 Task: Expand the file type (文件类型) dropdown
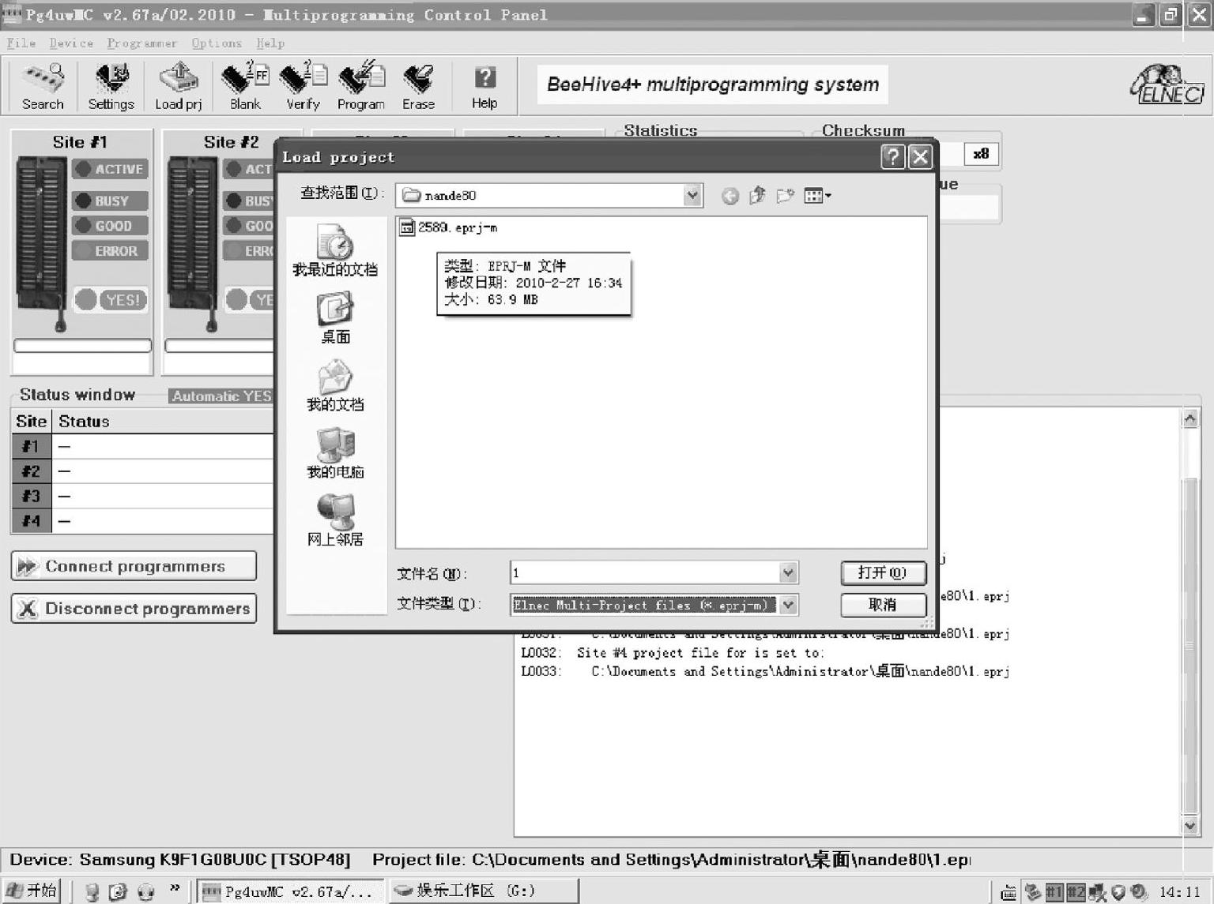(788, 605)
